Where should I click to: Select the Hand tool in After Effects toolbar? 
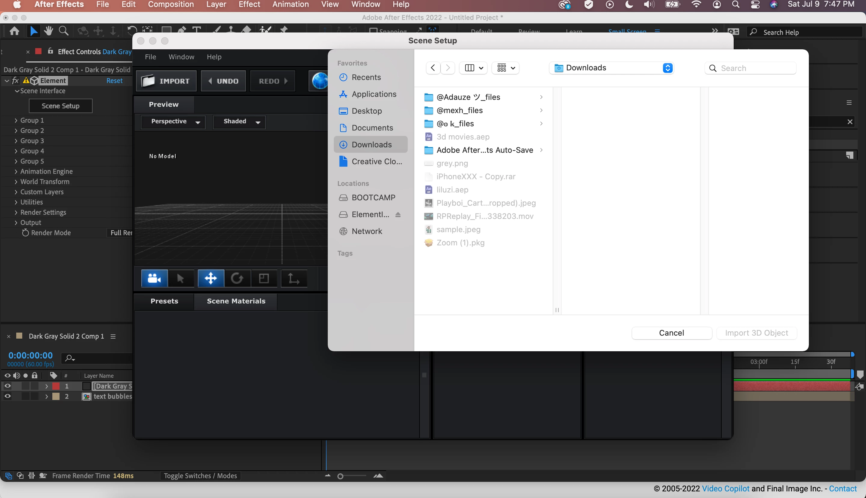(48, 31)
